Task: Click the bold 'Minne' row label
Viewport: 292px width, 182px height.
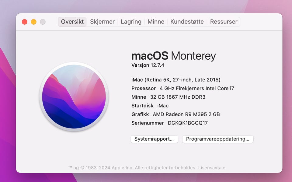Action: point(139,97)
